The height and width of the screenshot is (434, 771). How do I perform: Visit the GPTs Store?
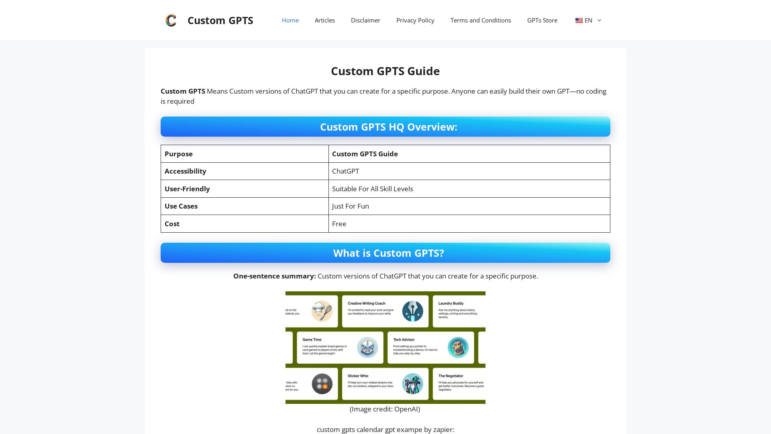pos(542,20)
